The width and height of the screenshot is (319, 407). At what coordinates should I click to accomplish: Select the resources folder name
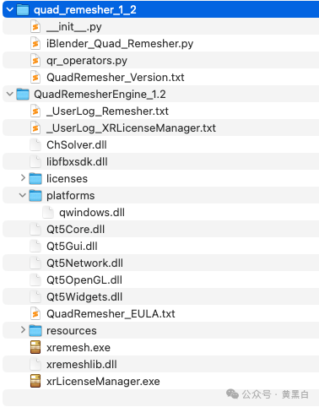pyautogui.click(x=72, y=331)
